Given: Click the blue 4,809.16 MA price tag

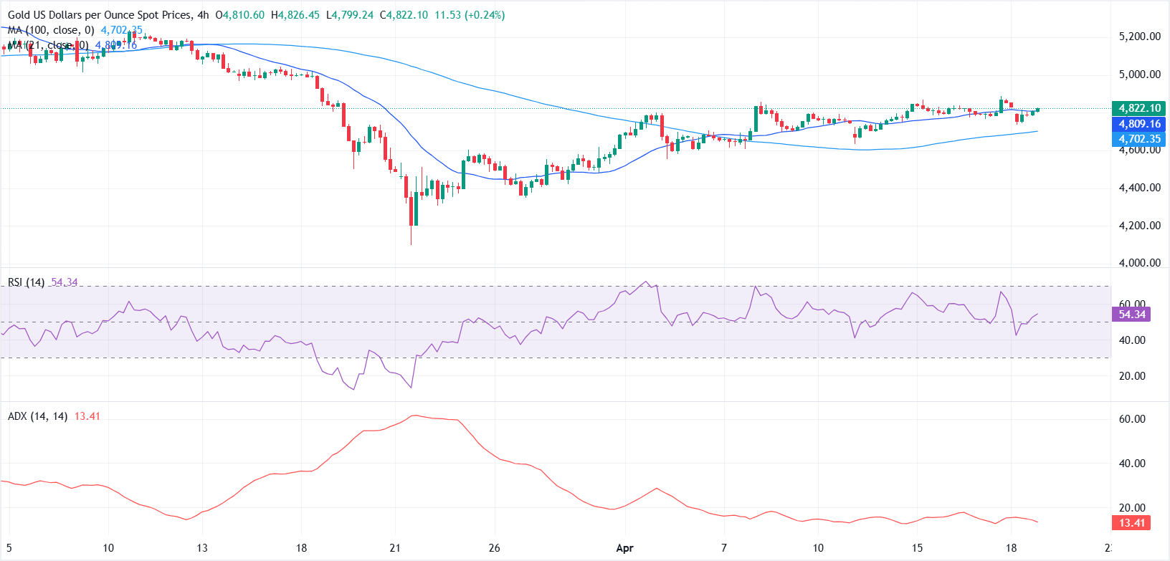Looking at the screenshot, I should click(1139, 124).
